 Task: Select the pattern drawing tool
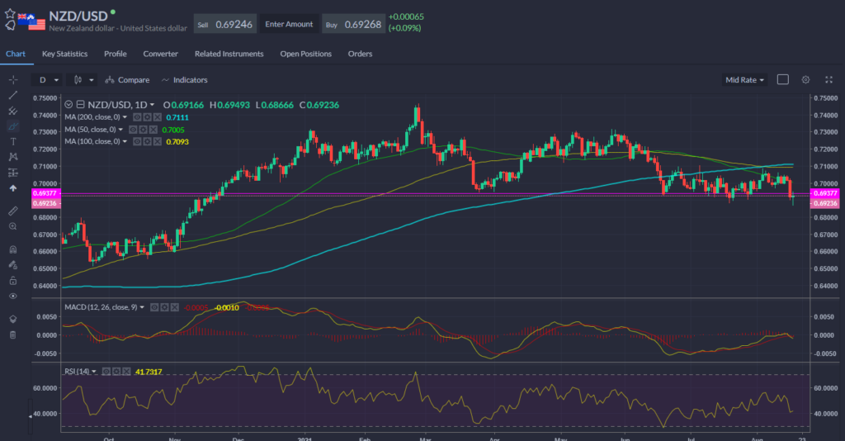tap(13, 157)
